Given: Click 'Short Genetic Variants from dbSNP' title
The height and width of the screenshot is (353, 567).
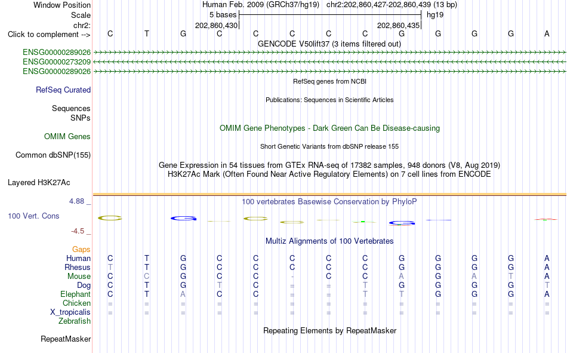Looking at the screenshot, I should pyautogui.click(x=329, y=146).
